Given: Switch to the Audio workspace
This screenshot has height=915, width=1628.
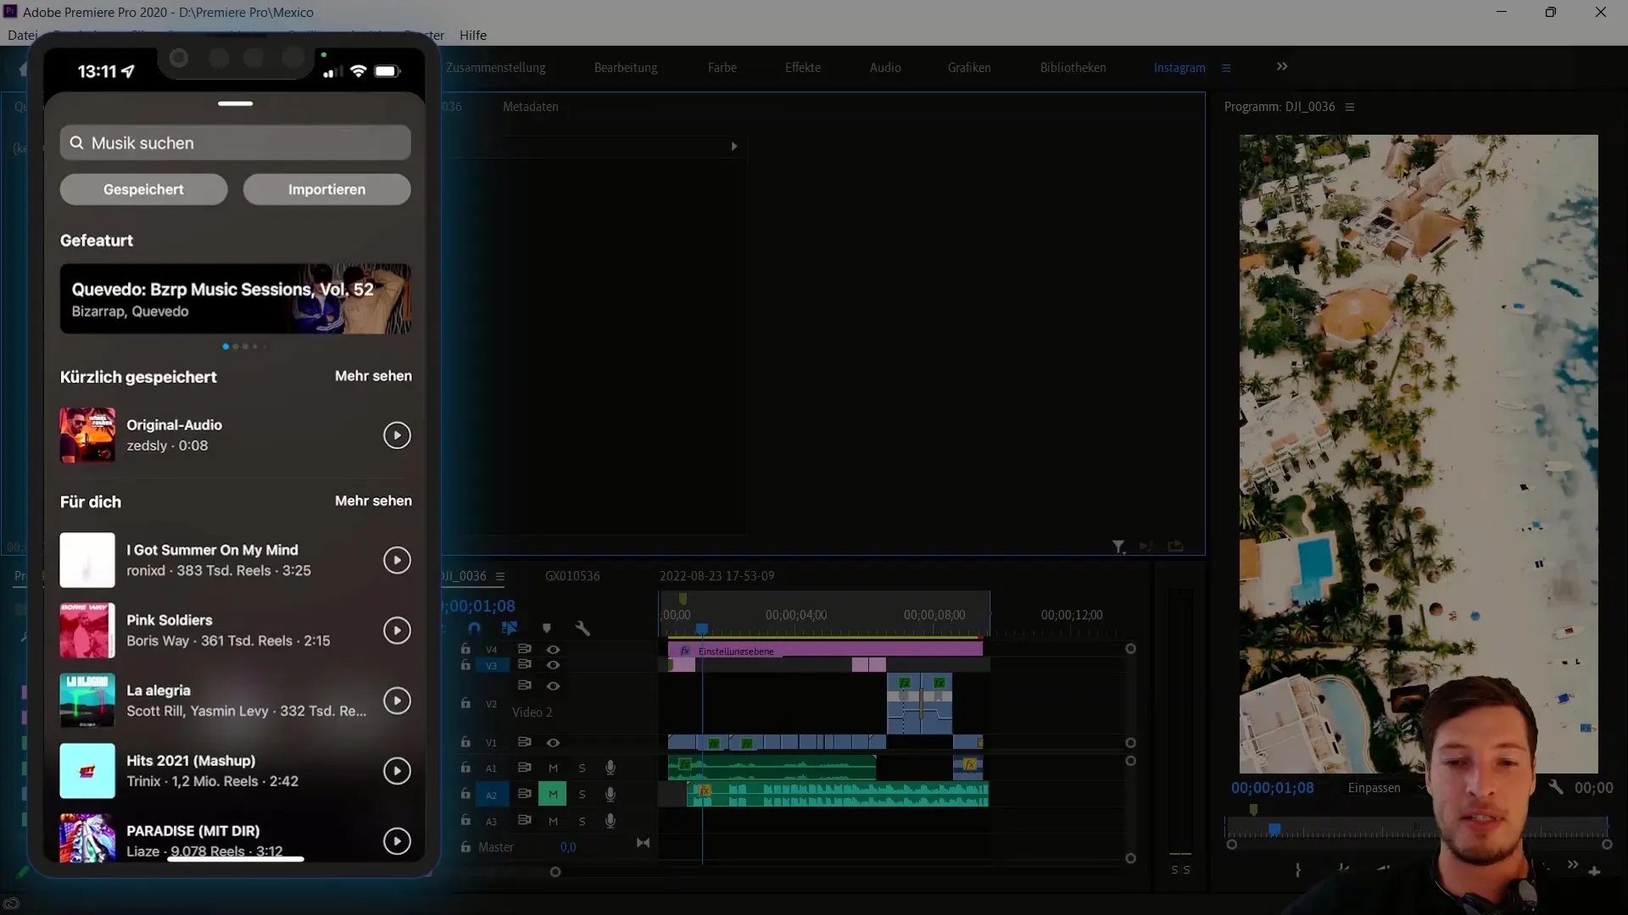Looking at the screenshot, I should pos(885,68).
